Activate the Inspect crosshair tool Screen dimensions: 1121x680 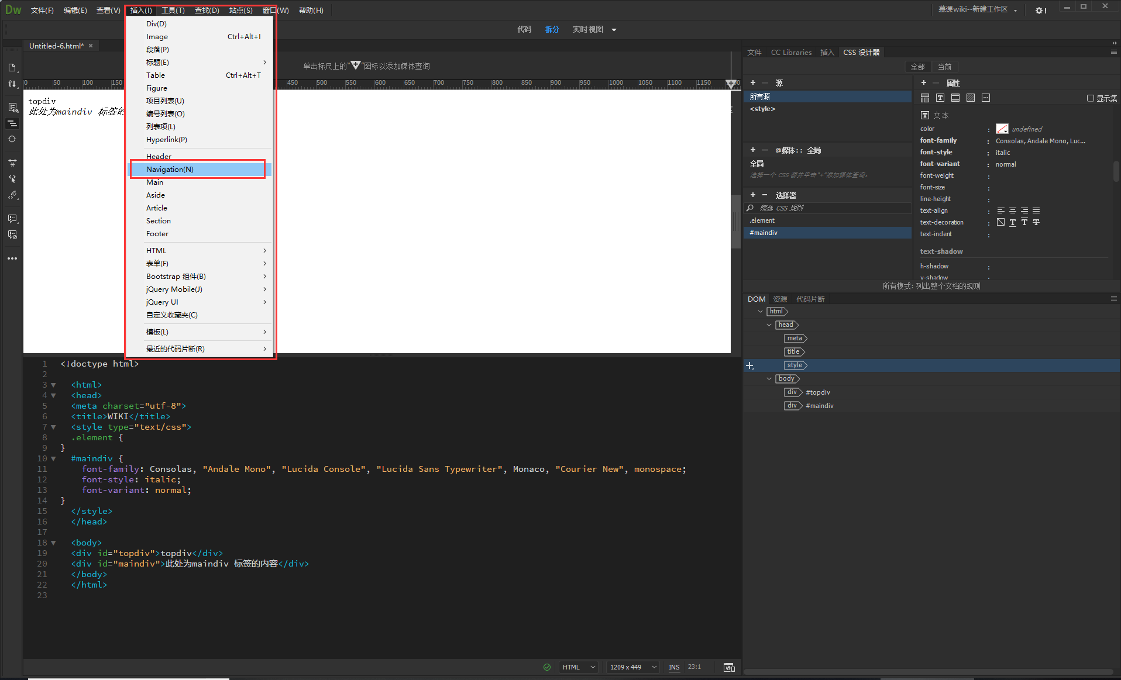click(12, 139)
